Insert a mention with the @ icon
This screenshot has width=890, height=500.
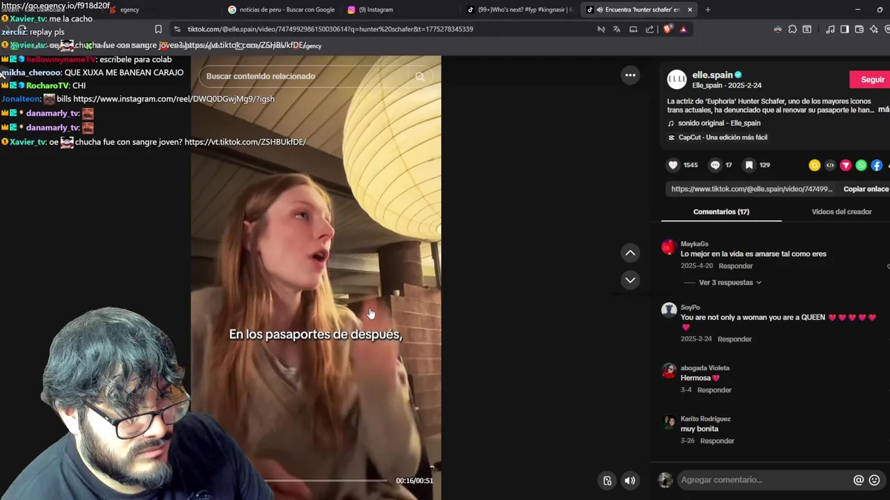point(859,480)
